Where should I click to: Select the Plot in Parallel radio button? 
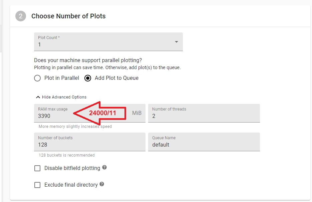(x=37, y=78)
